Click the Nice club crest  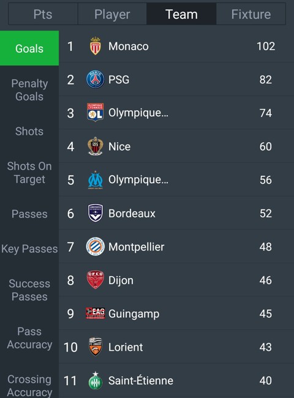(95, 146)
